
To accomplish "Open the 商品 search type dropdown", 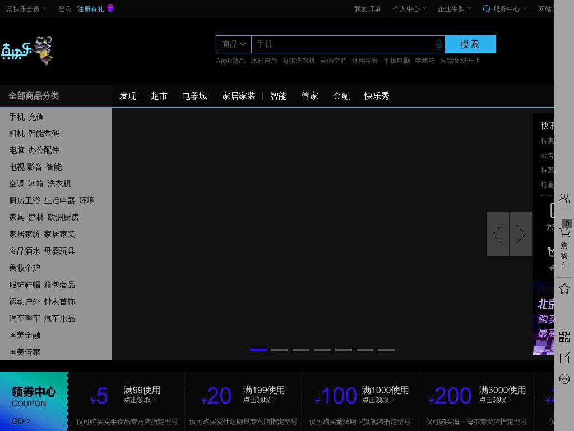I will [234, 44].
